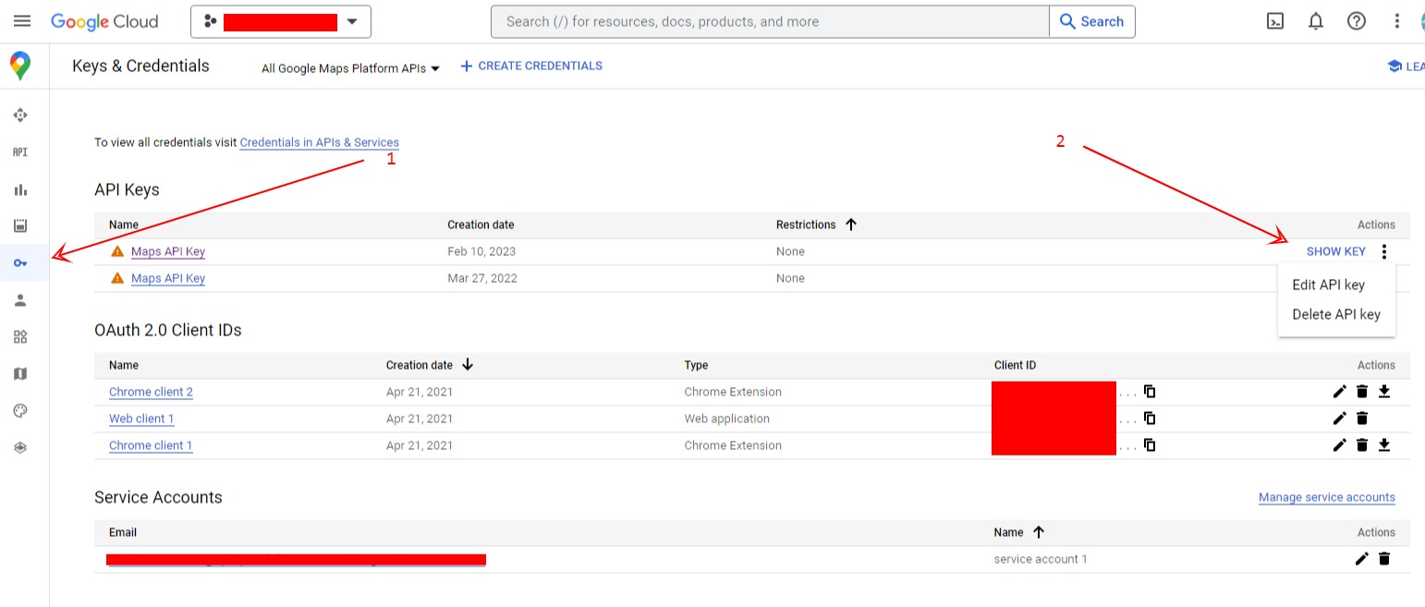Click the 'Feb 10, 2023' creation date cell
The height and width of the screenshot is (607, 1425).
[x=481, y=251]
